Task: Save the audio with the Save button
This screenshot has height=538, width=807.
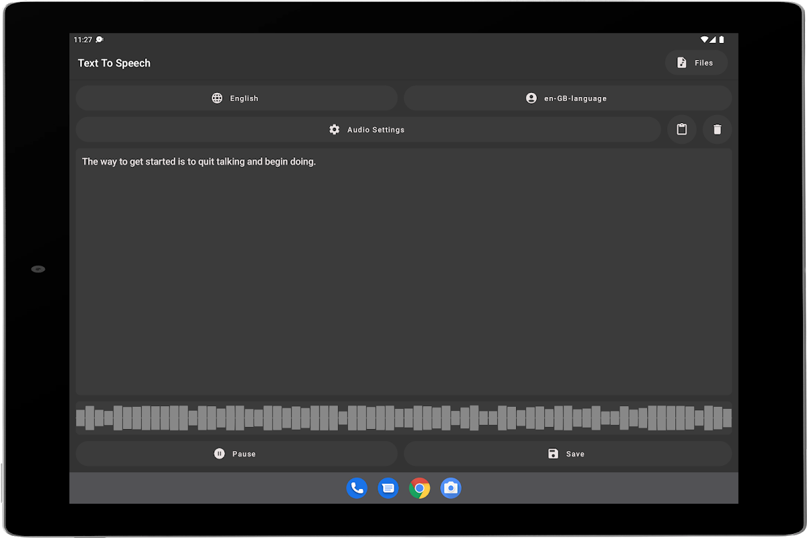Action: coord(567,454)
